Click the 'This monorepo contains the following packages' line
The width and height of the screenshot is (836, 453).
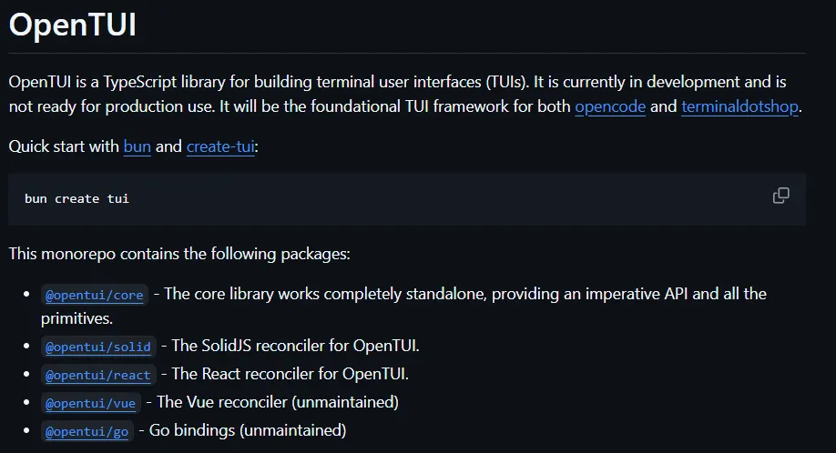tap(179, 254)
